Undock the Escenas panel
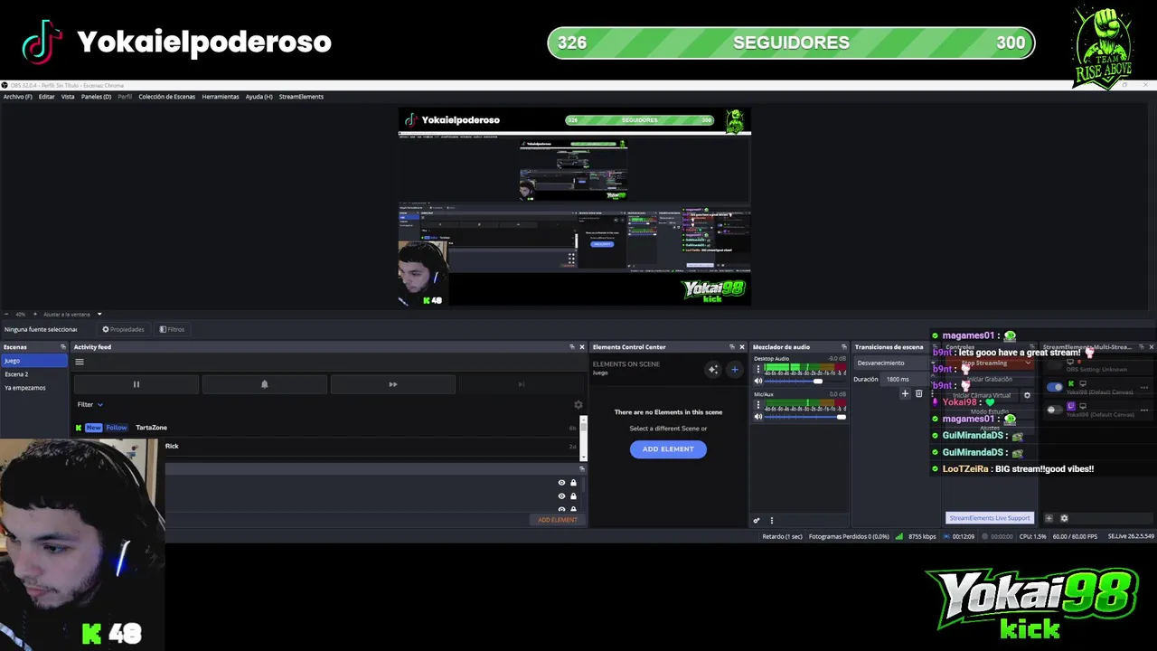 tap(63, 347)
